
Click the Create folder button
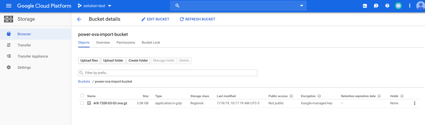tap(138, 60)
